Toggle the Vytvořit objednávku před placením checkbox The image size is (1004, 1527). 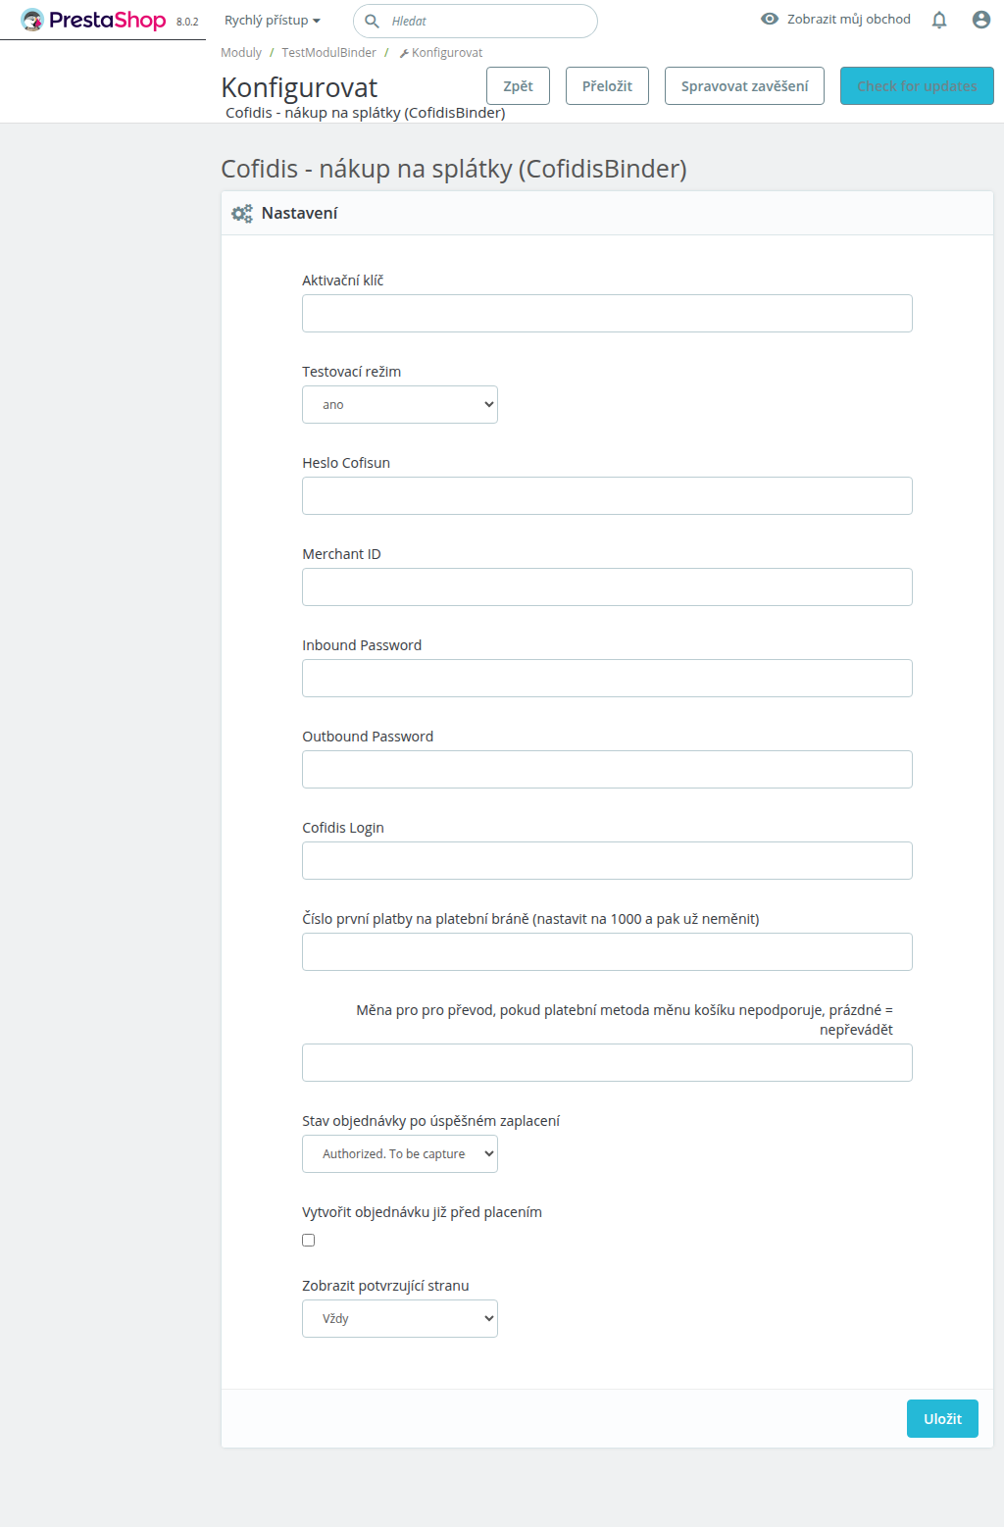point(309,1240)
